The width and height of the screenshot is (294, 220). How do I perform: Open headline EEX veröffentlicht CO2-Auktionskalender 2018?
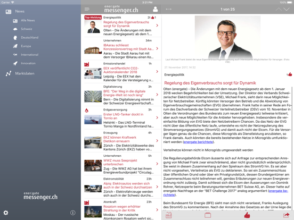point(121,70)
